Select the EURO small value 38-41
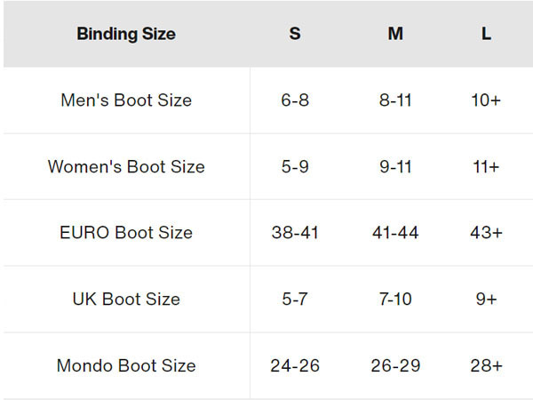 (x=295, y=233)
